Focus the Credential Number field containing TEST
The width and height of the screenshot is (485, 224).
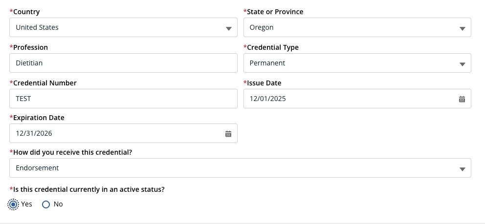[x=123, y=99]
